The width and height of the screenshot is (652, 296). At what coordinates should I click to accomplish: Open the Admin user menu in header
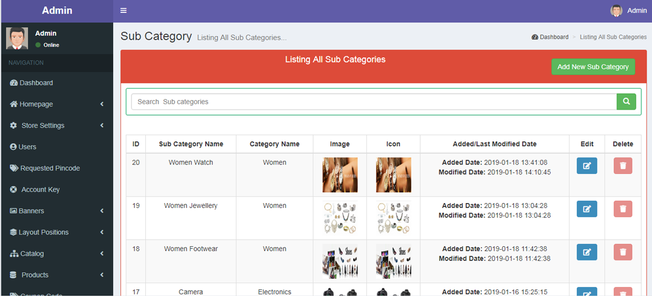[x=628, y=11]
